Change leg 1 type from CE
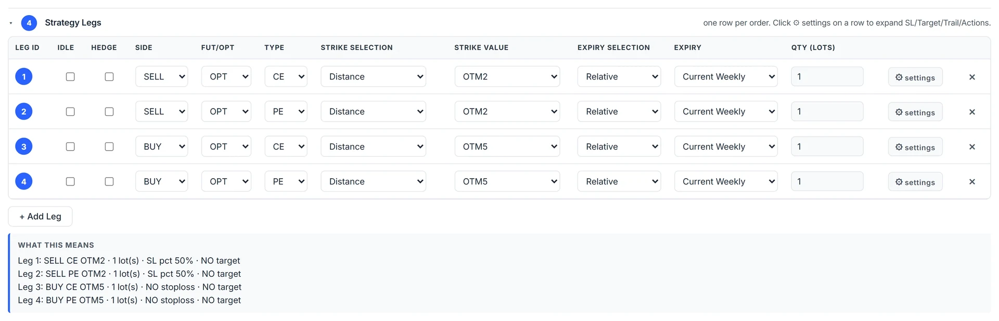 [286, 76]
